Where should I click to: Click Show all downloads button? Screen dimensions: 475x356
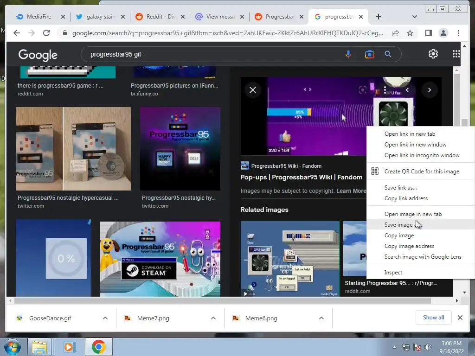pos(434,318)
